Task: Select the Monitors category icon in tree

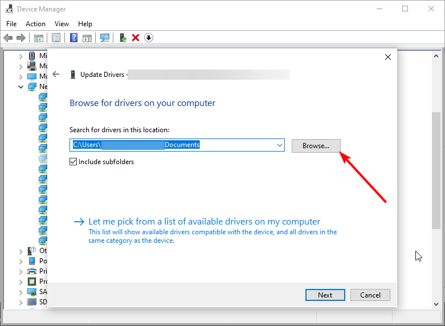Action: click(x=32, y=76)
